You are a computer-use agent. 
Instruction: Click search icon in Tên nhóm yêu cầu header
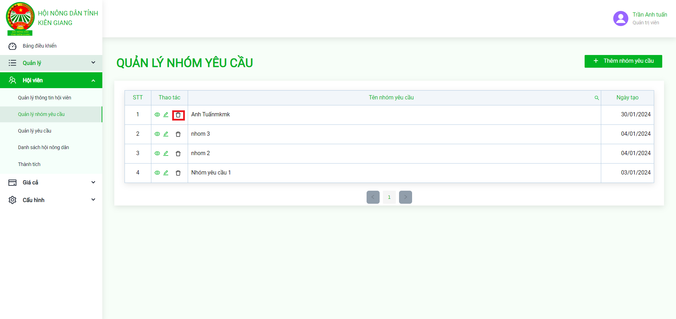tap(597, 98)
